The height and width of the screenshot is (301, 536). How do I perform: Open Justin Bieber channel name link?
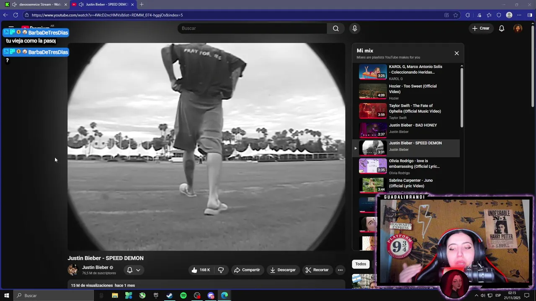click(x=95, y=268)
